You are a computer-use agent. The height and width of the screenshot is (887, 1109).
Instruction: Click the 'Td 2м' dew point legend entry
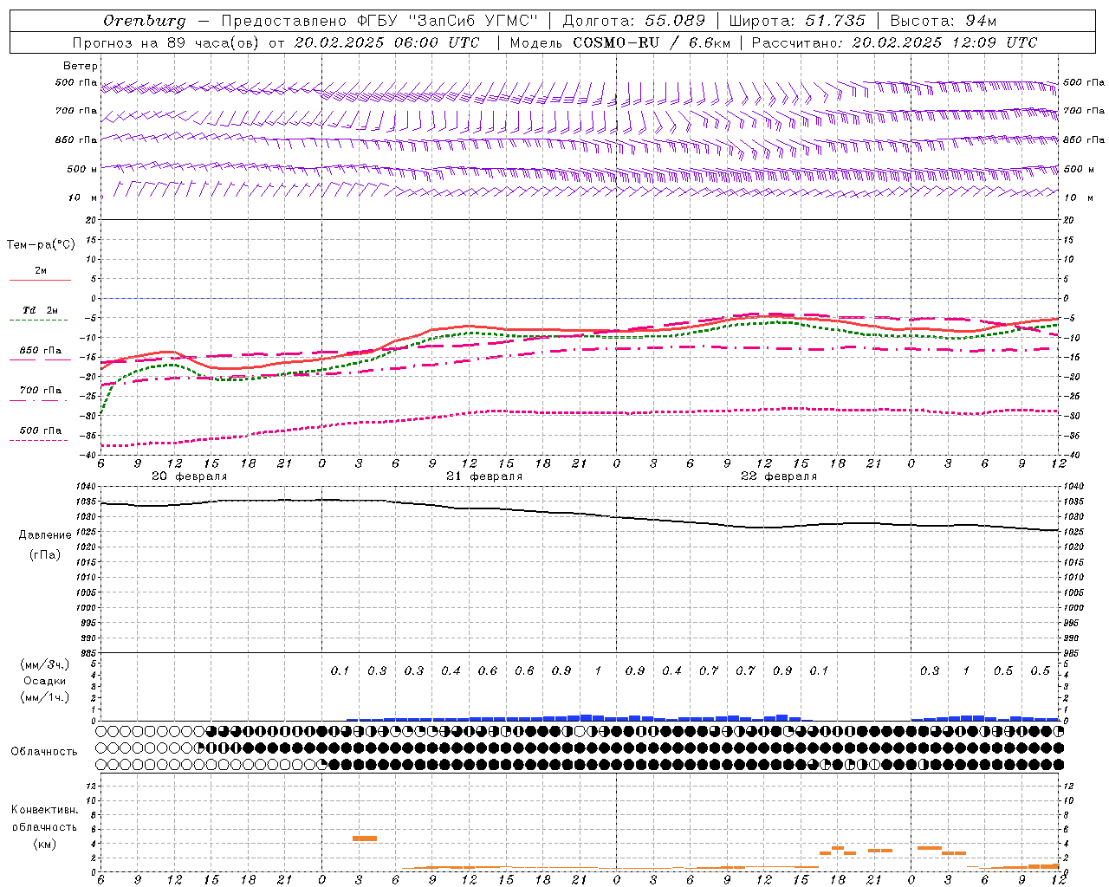(x=41, y=310)
